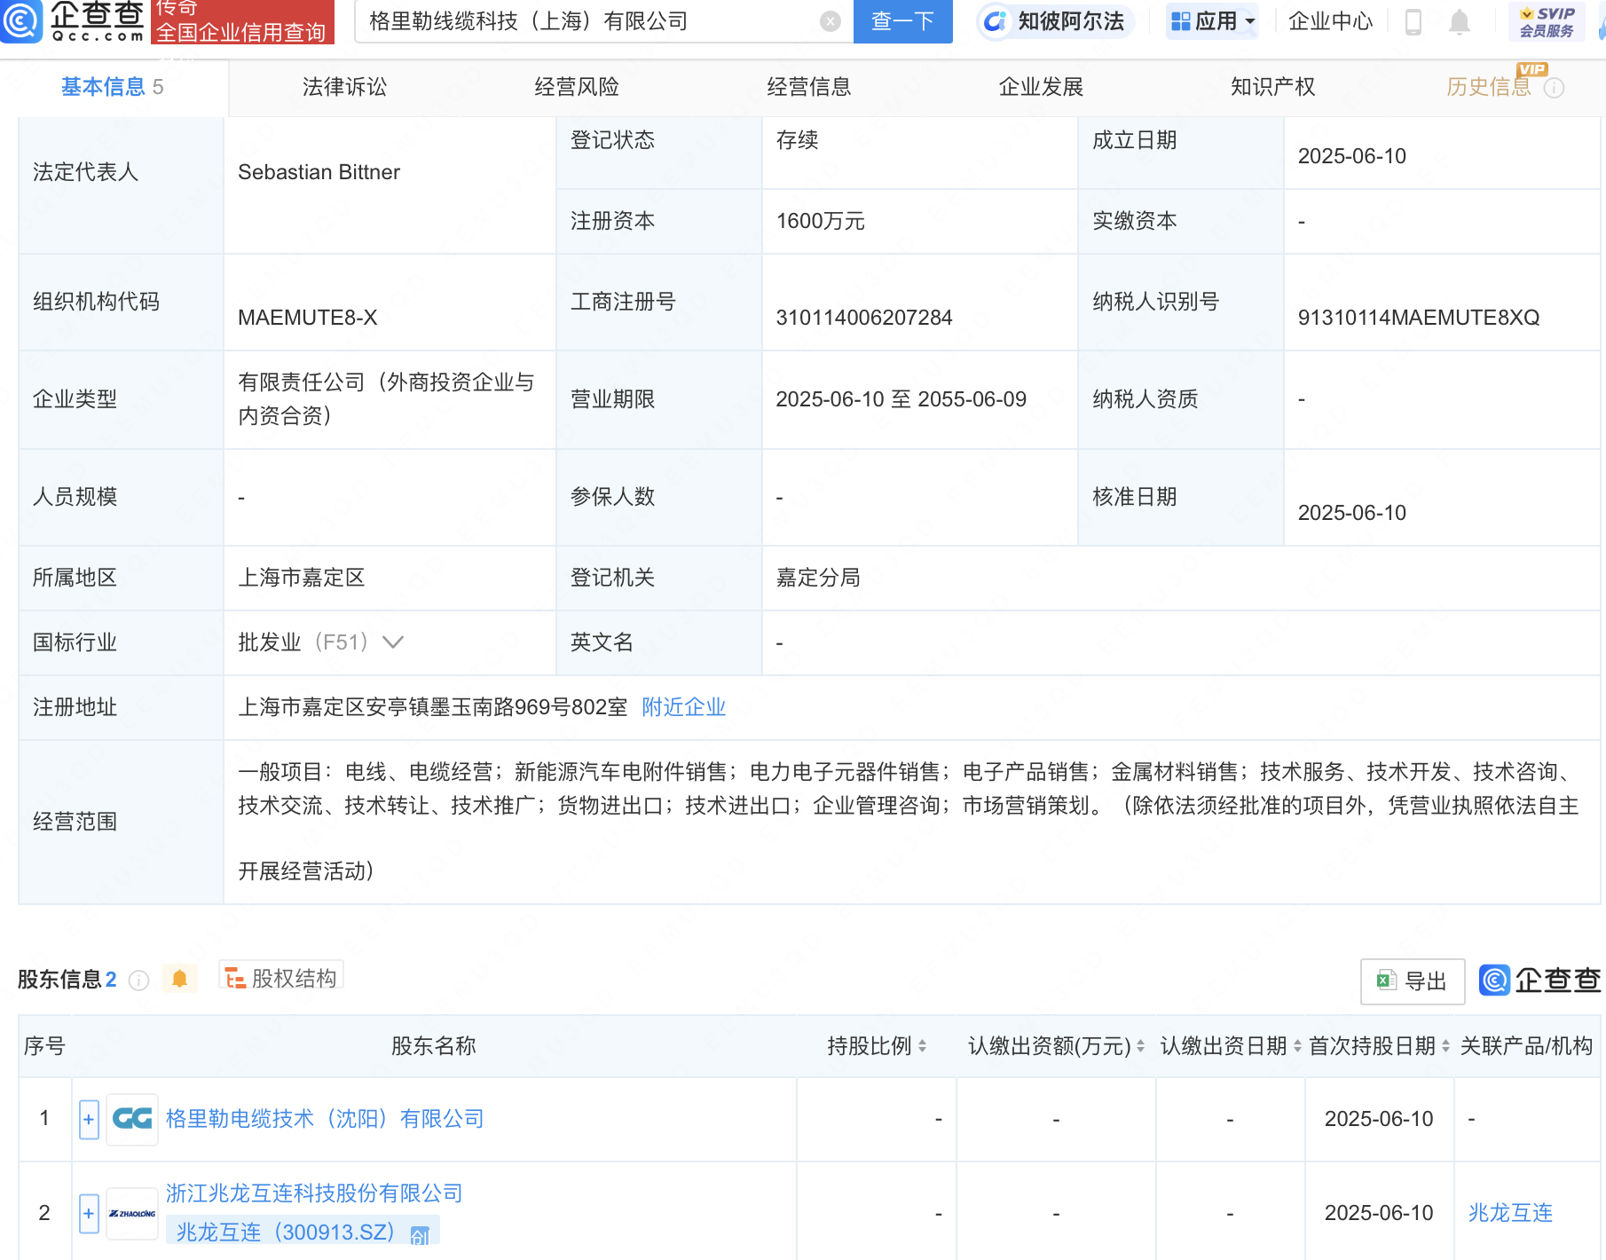Sort by 认缴出资额(万元) column
The image size is (1606, 1260).
1140,1046
